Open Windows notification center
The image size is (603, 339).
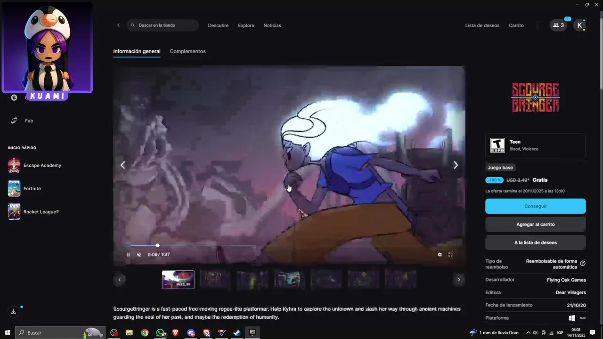(592, 333)
